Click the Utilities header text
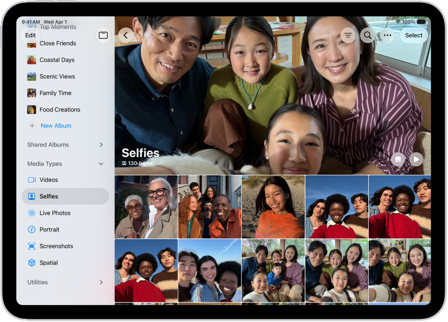 point(37,282)
